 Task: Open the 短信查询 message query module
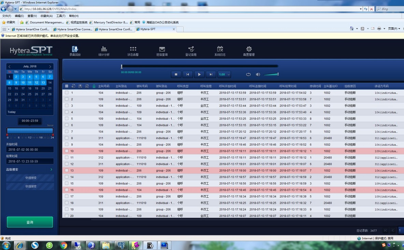[x=162, y=51]
